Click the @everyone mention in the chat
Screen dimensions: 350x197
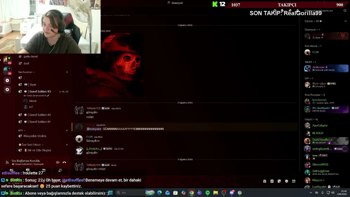click(94, 129)
